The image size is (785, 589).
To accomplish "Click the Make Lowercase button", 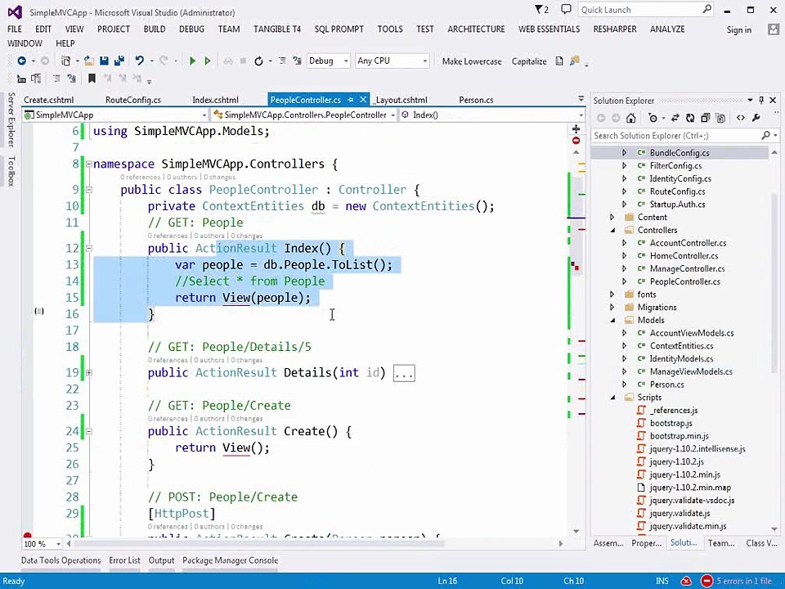I will coord(472,61).
